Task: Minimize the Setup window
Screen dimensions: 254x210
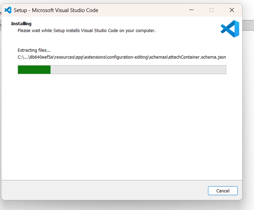Action: click(191, 10)
